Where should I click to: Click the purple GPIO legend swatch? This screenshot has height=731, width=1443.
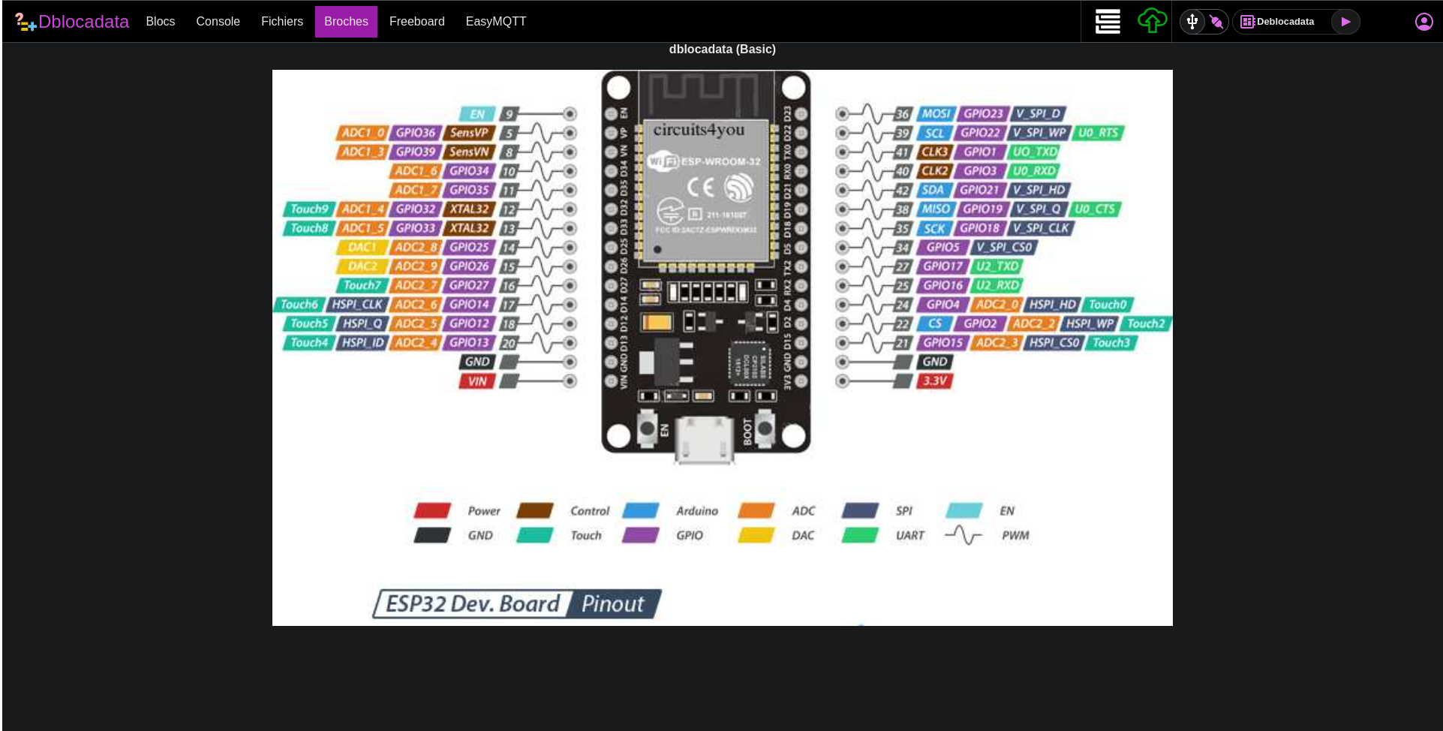[640, 535]
